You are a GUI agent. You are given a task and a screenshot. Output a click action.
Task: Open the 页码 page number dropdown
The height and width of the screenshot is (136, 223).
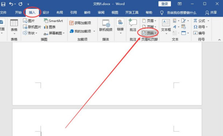tap(149, 33)
